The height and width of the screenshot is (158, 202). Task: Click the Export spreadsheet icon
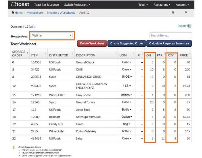(189, 26)
